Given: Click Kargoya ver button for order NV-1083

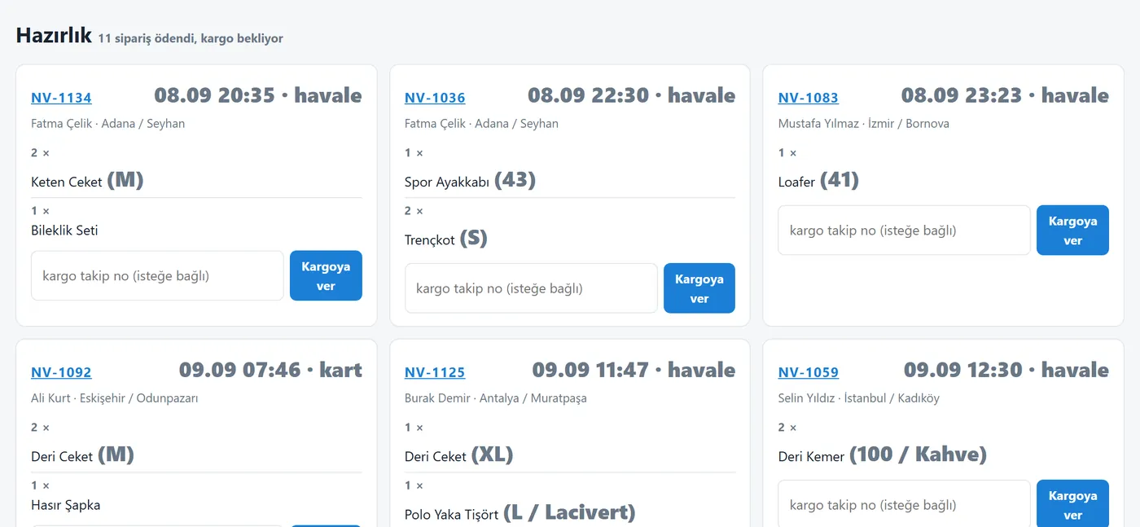Looking at the screenshot, I should click(x=1072, y=231).
